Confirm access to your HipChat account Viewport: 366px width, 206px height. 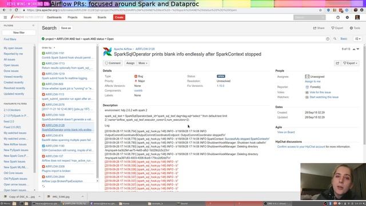click(301, 146)
